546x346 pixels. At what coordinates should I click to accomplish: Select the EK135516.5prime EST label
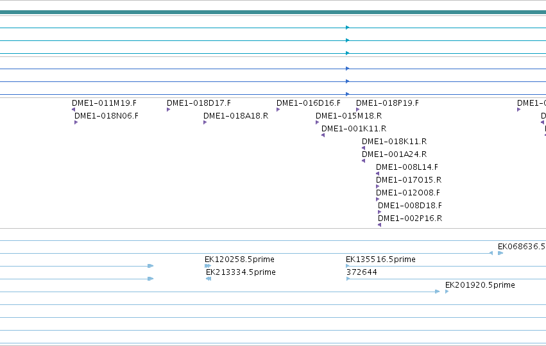[380, 259]
